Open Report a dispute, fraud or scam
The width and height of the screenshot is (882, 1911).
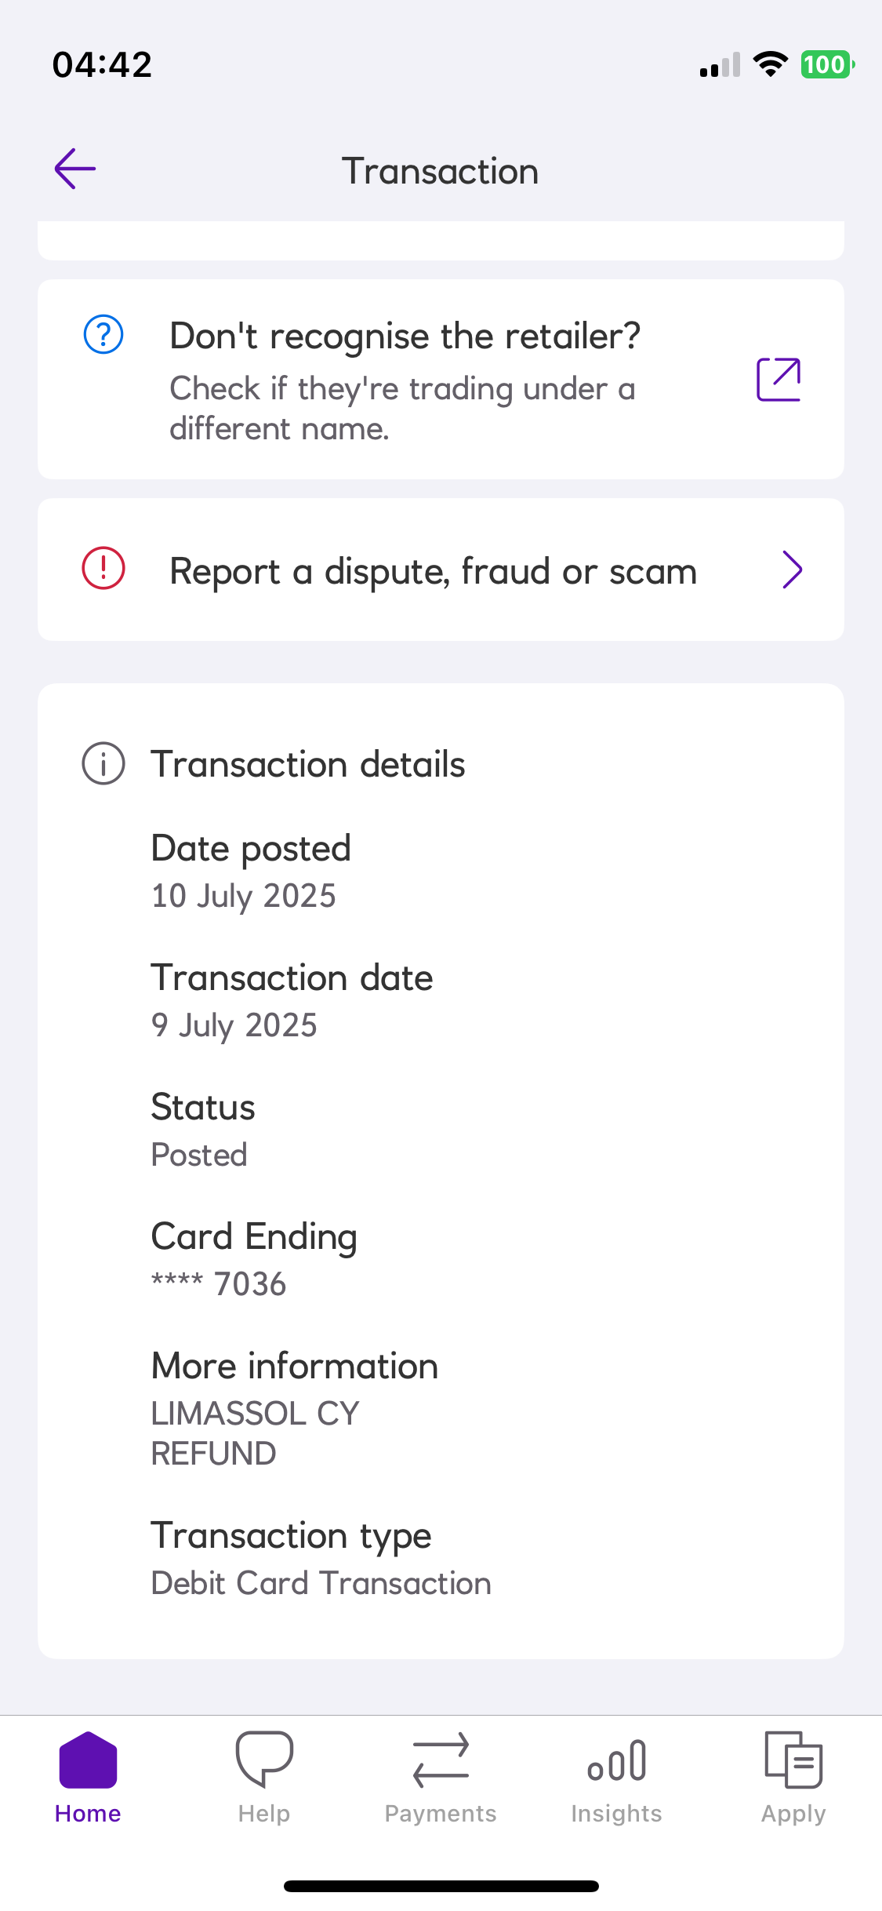click(433, 571)
